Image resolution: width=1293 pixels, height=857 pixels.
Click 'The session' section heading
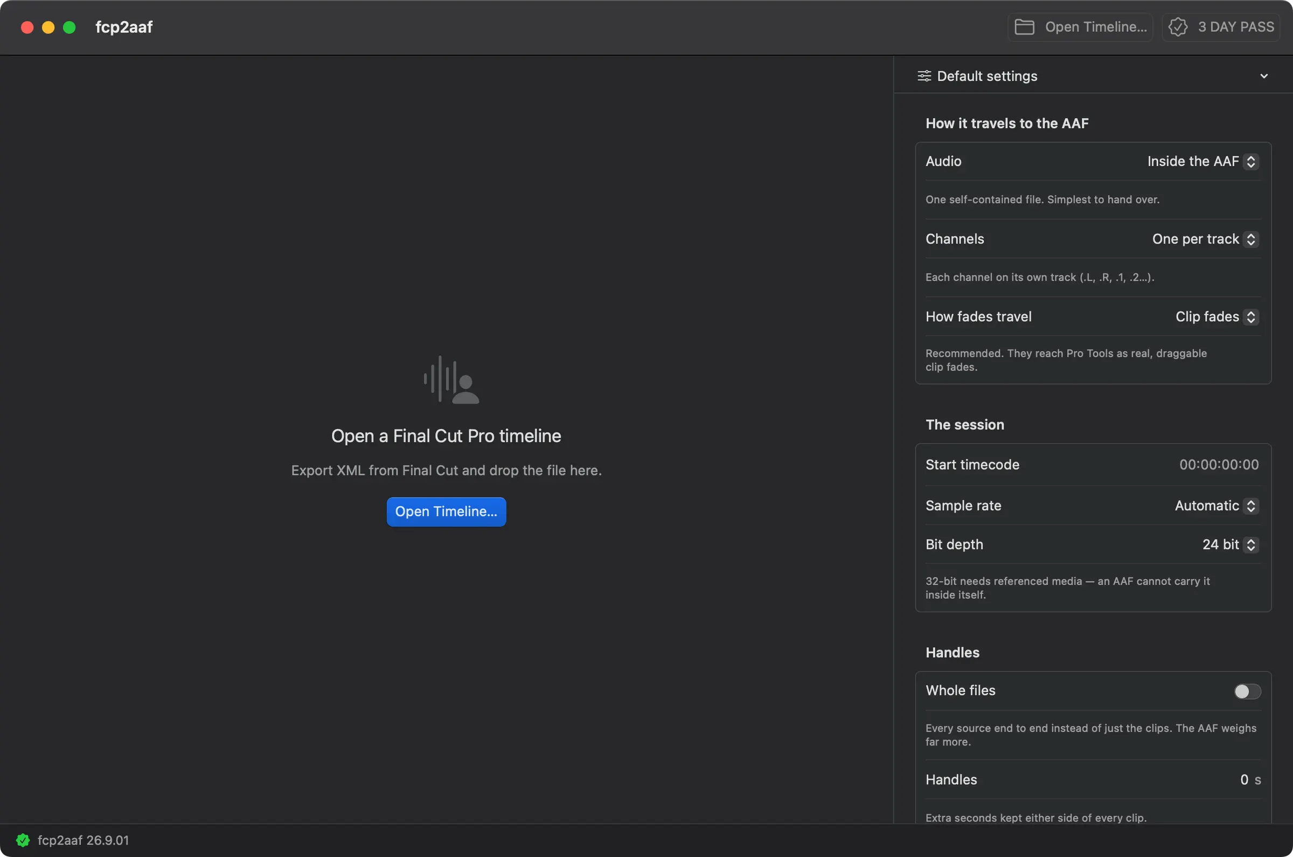(x=965, y=425)
